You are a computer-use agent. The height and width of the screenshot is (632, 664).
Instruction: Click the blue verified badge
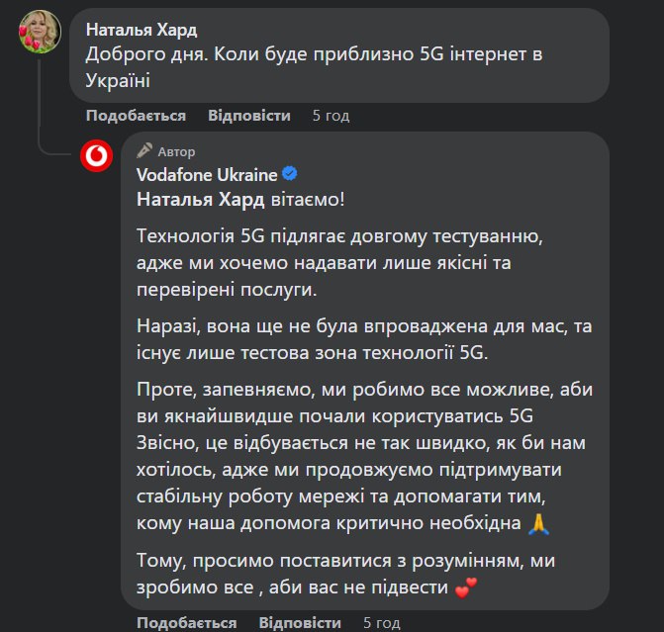[x=290, y=174]
